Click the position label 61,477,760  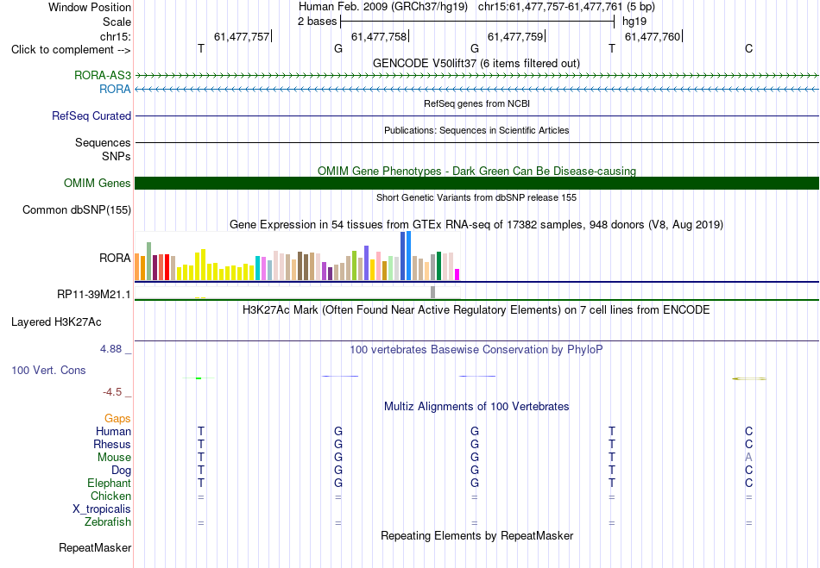point(653,36)
